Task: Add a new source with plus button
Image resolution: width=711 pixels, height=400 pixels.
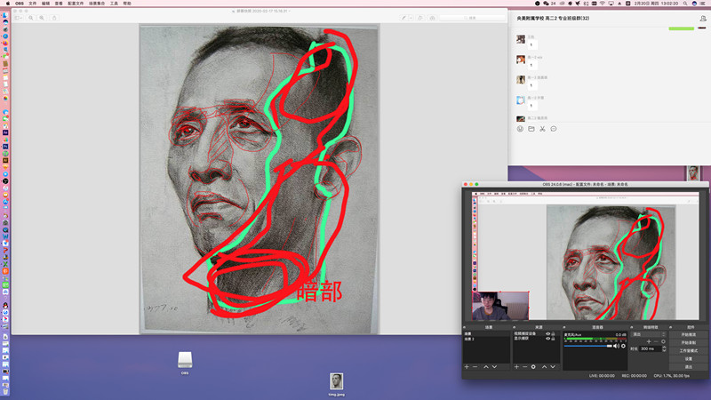Action: (516, 367)
